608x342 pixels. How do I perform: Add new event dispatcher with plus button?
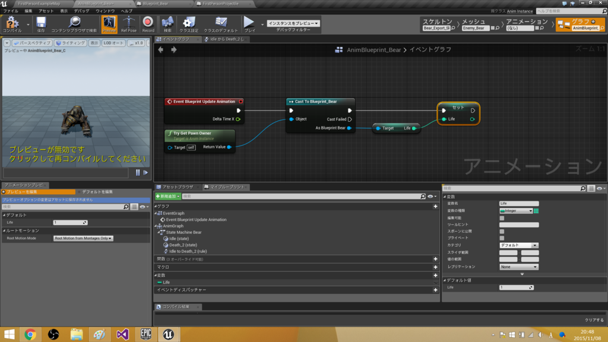click(x=435, y=290)
